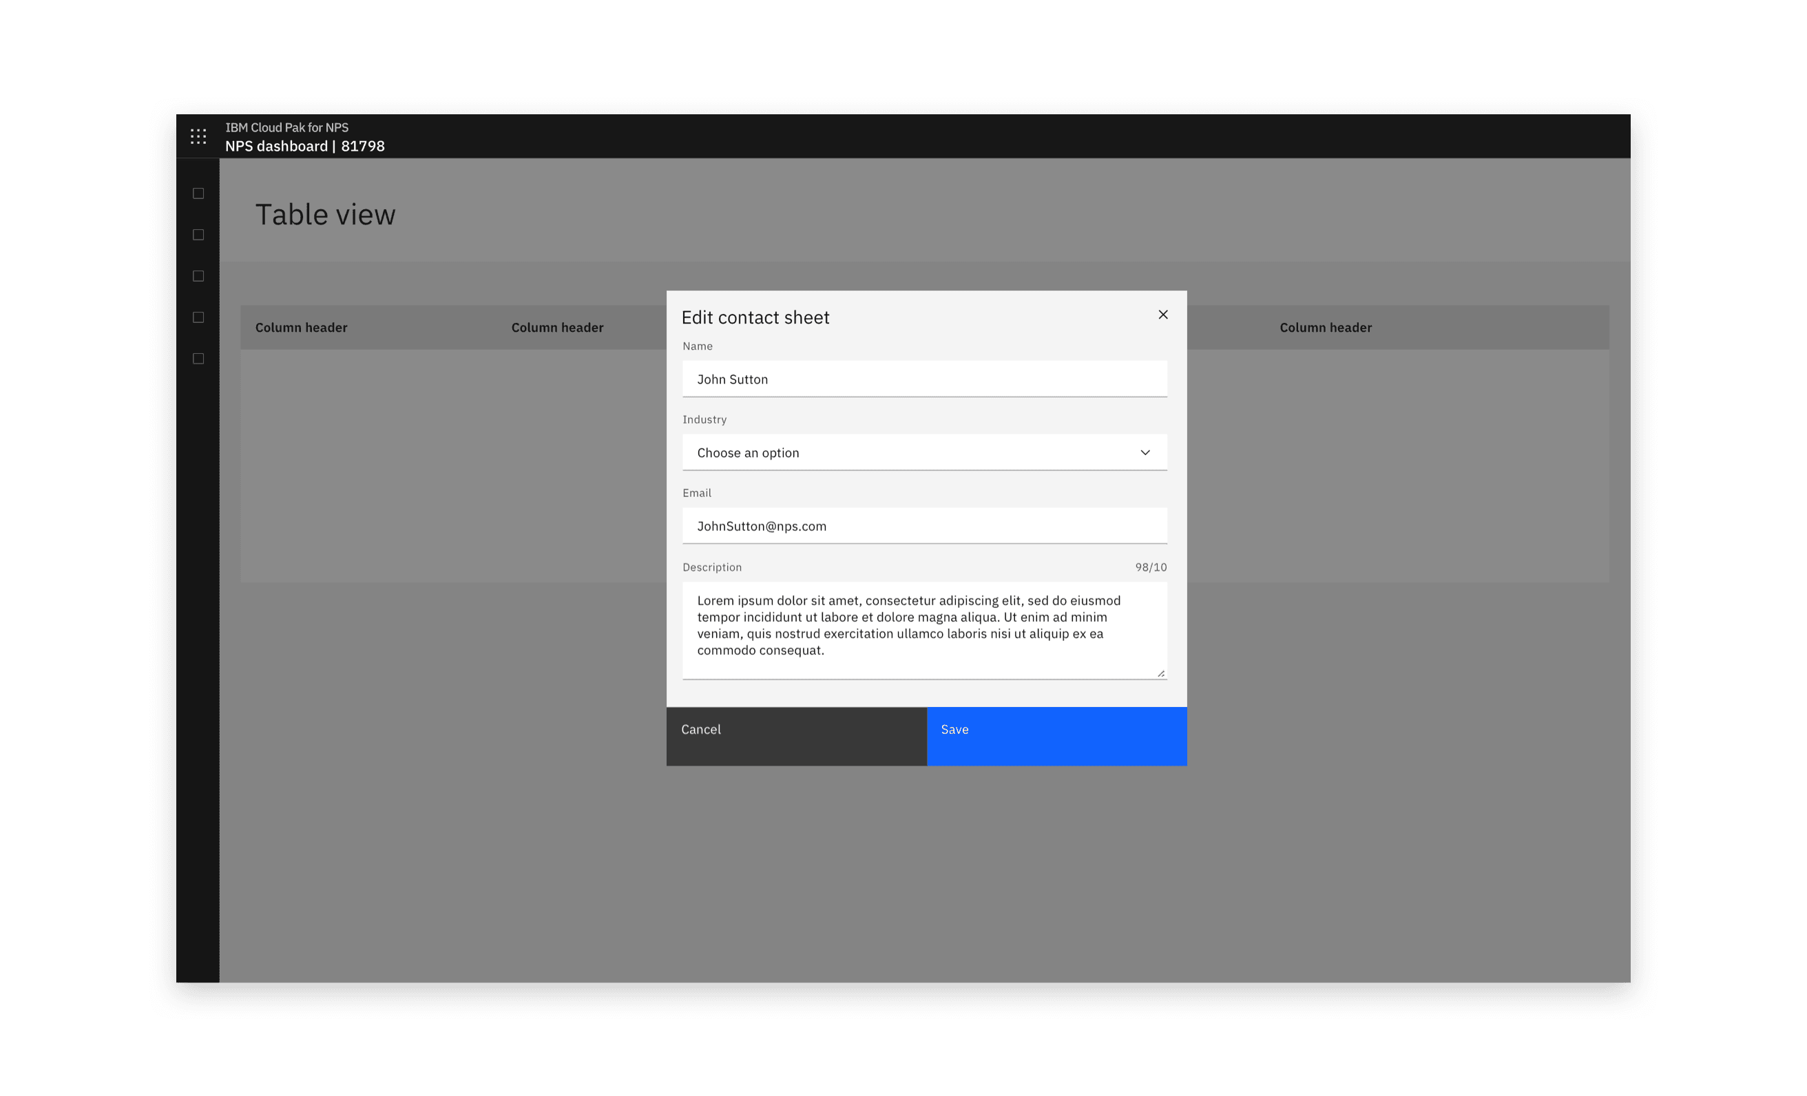Cancel editing the contact sheet
Image resolution: width=1807 pixels, height=1096 pixels.
pyautogui.click(x=797, y=736)
